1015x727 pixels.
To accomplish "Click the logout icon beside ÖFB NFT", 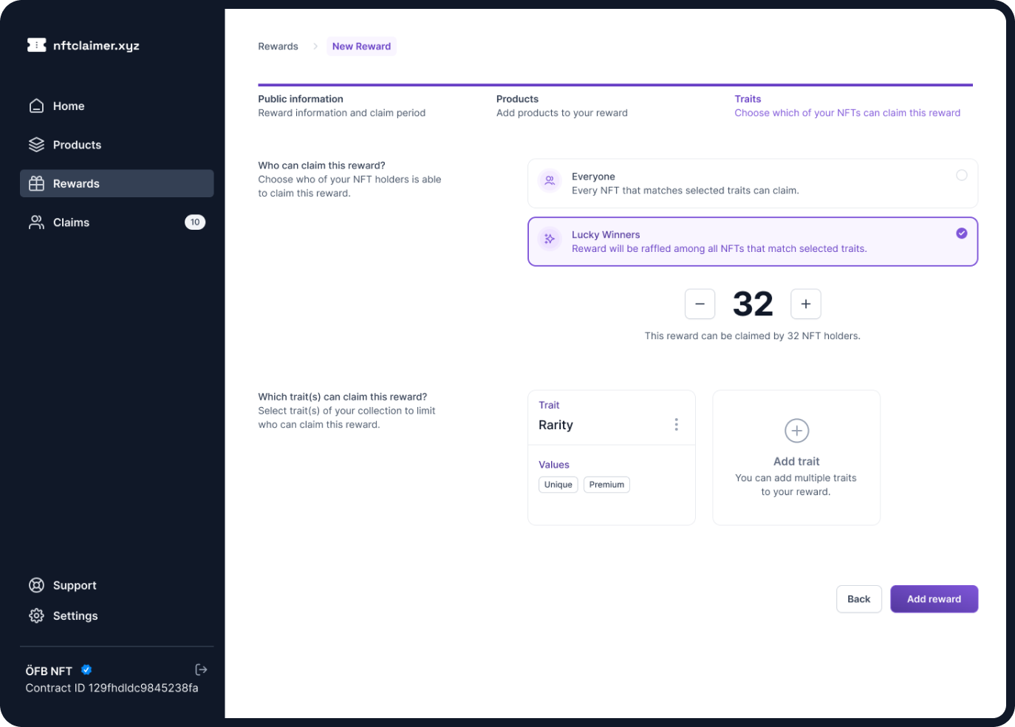I will [201, 669].
